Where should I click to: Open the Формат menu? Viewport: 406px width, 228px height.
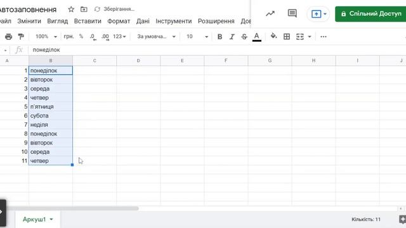point(119,21)
